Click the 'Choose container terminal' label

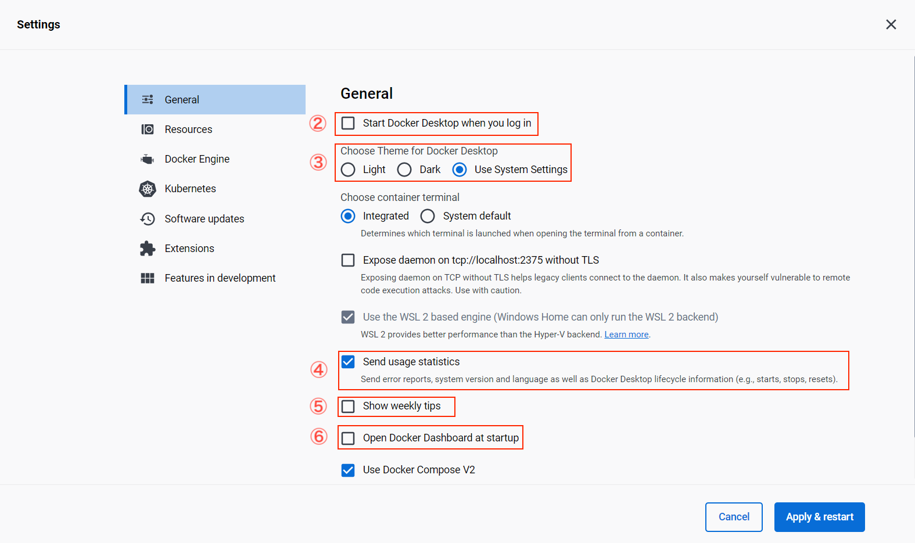click(400, 197)
